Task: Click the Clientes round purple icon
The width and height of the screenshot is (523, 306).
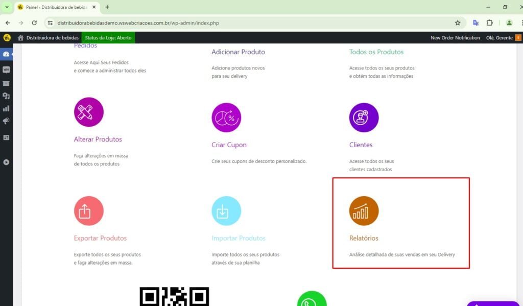Action: click(x=364, y=117)
